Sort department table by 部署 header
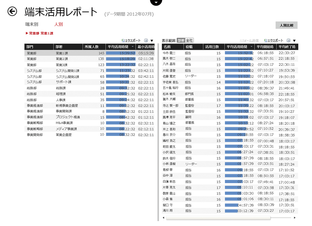This screenshot has width=312, height=226. 68,47
